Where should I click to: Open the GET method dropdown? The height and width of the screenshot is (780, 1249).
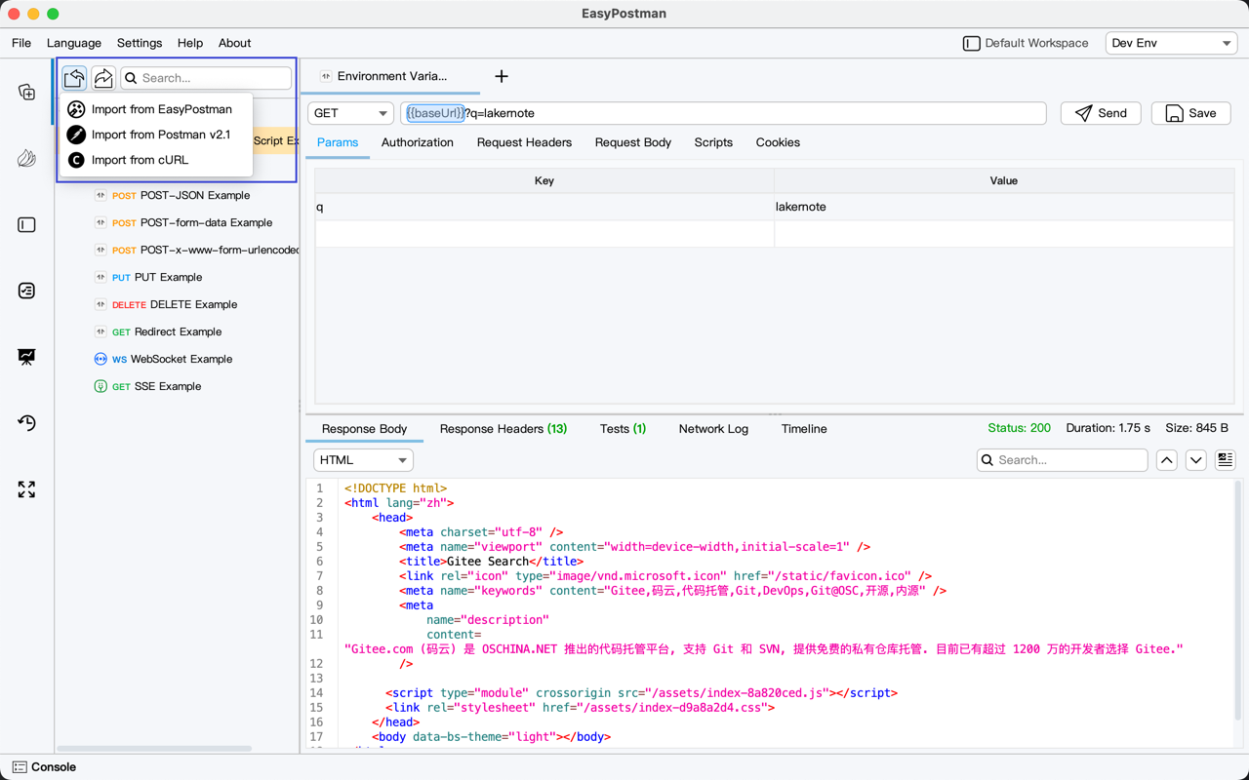click(x=350, y=113)
